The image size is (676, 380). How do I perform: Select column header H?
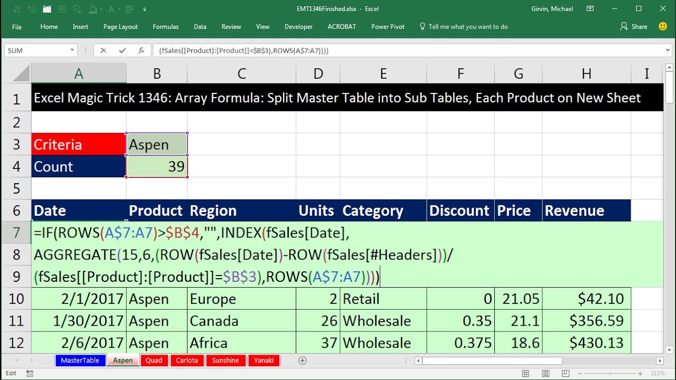(586, 74)
